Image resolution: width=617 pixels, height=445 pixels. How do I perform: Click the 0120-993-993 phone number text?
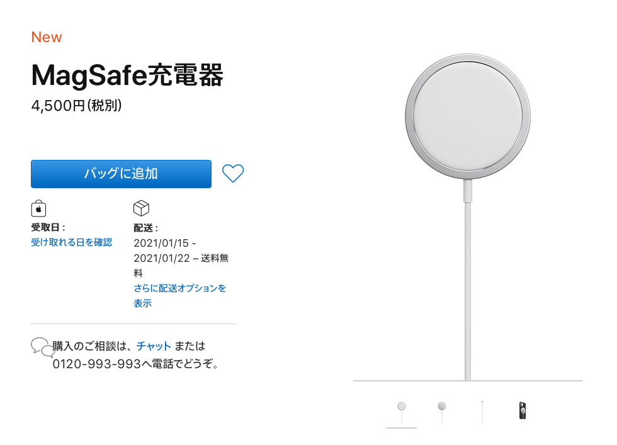[x=97, y=364]
